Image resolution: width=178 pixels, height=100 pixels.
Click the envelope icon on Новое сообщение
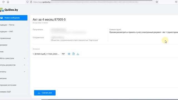1,18
